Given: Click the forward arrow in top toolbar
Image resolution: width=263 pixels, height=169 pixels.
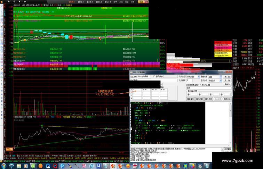Looking at the screenshot, I should click(x=19, y=1).
